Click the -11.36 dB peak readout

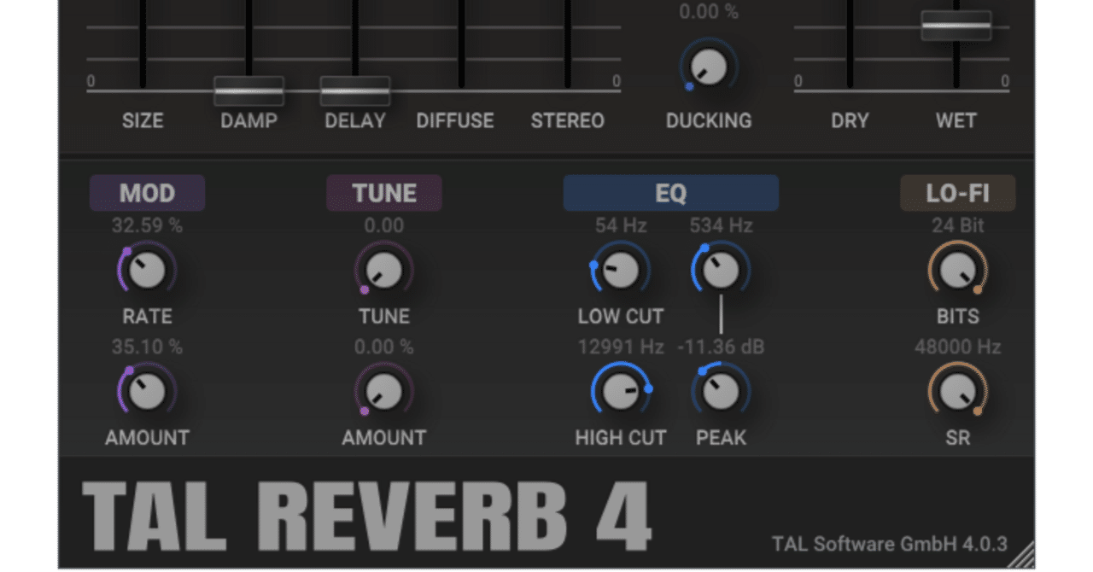pyautogui.click(x=722, y=347)
